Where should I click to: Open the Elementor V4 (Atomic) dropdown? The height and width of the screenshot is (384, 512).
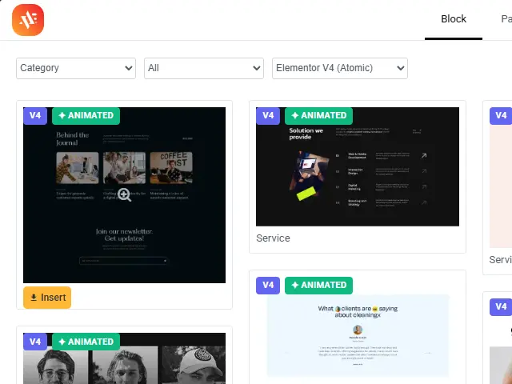[339, 68]
